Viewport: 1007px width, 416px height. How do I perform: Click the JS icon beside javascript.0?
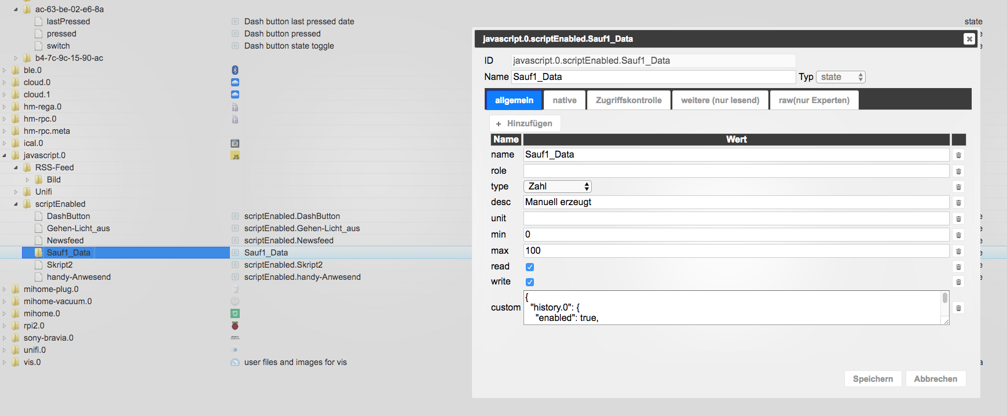(x=235, y=155)
